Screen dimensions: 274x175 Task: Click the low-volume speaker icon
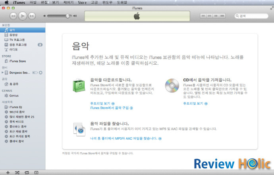(44, 16)
